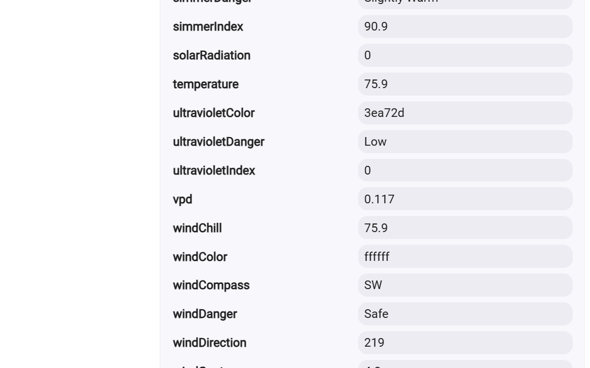Viewport: 590px width, 368px height.
Task: Click the windDirection label
Action: tap(209, 343)
